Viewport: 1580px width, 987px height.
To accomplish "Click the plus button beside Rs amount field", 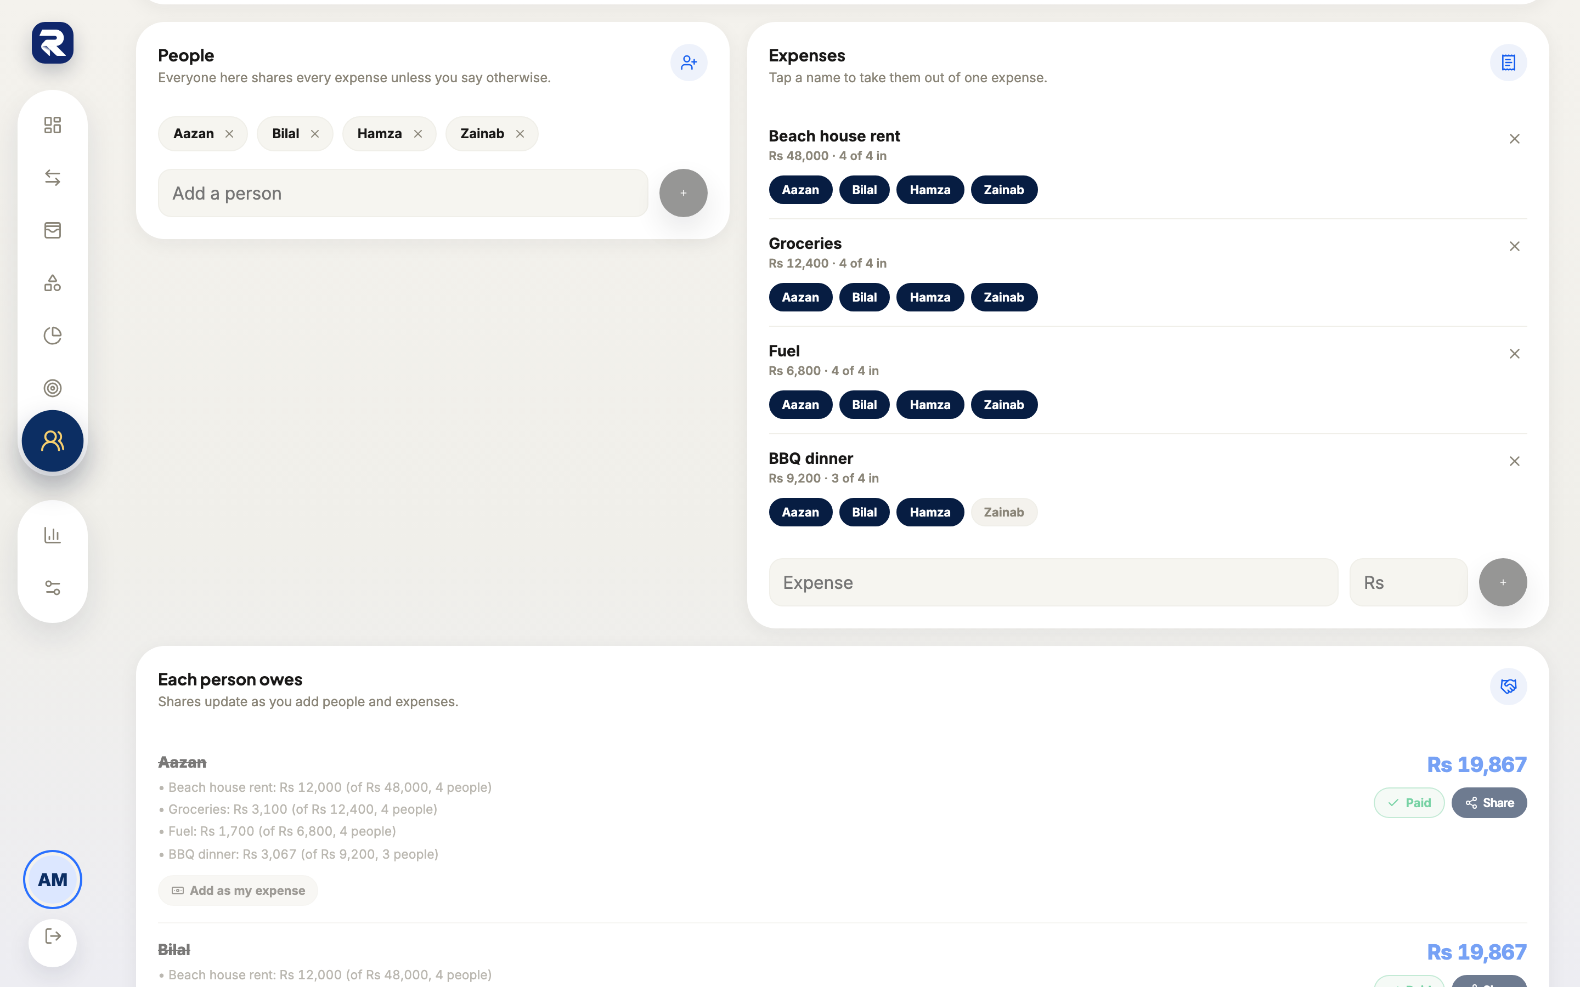I will pos(1502,582).
